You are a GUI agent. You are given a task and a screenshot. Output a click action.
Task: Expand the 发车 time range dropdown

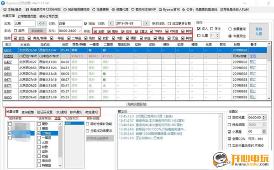79,31
